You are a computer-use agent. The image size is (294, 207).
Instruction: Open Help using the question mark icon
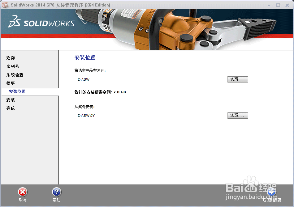(x=56, y=192)
